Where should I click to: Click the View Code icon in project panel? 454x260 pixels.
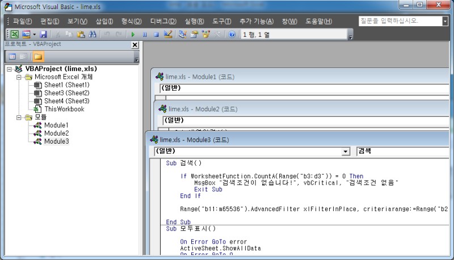pos(12,56)
